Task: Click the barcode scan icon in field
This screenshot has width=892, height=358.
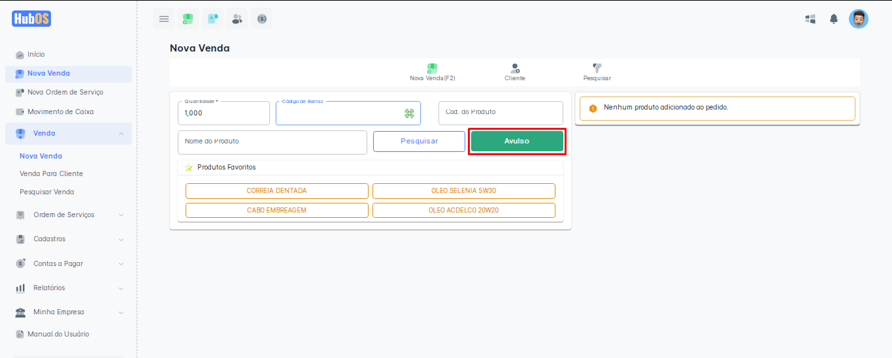Action: (409, 113)
